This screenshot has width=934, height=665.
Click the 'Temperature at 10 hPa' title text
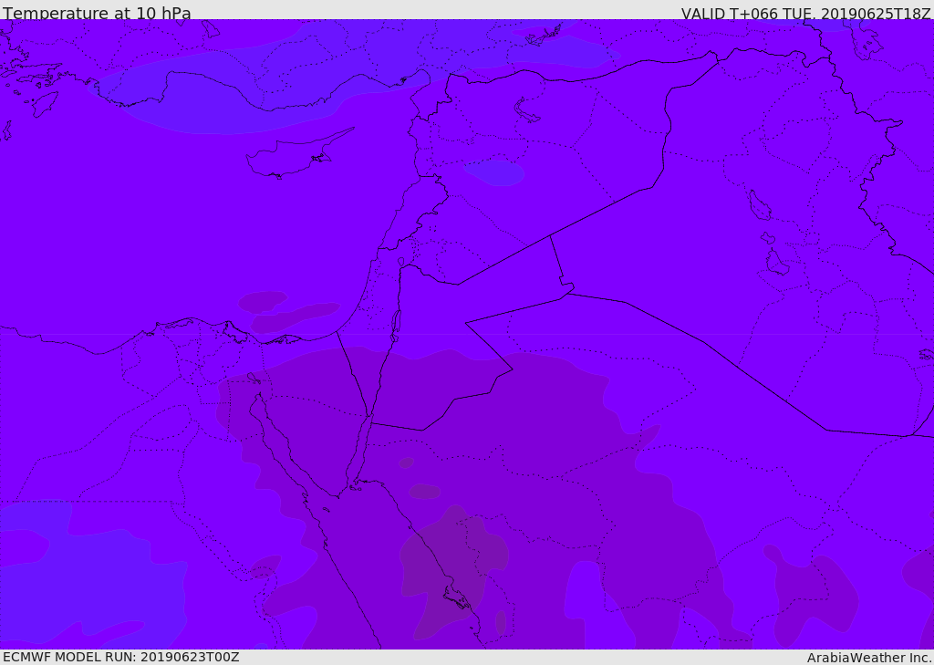tap(97, 13)
